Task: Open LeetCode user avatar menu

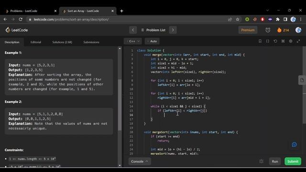Action: click(x=298, y=30)
